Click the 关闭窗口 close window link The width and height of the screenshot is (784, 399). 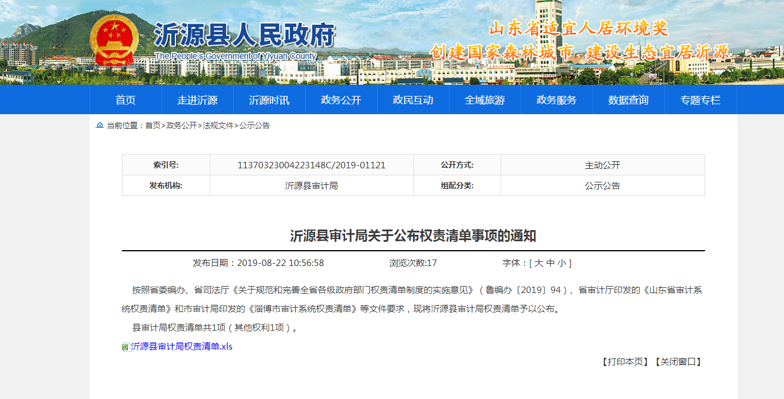(677, 362)
